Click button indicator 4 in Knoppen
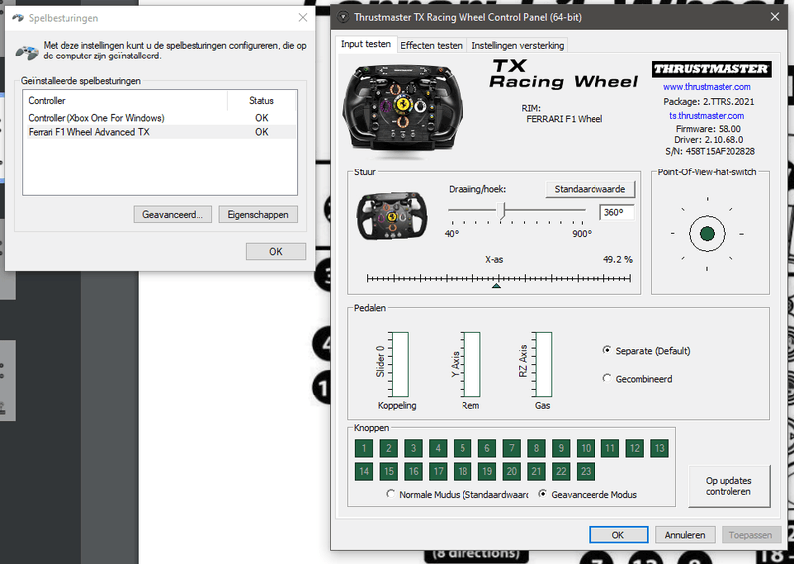Image resolution: width=794 pixels, height=564 pixels. [x=438, y=448]
